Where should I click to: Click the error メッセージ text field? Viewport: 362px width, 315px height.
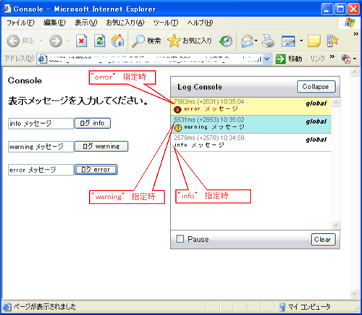click(x=41, y=170)
